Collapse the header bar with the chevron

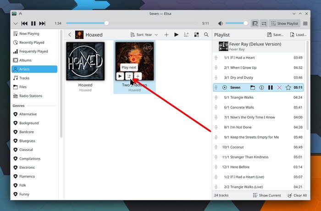point(16,23)
